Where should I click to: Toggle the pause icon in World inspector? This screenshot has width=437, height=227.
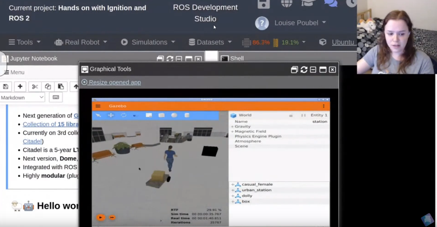[303, 115]
